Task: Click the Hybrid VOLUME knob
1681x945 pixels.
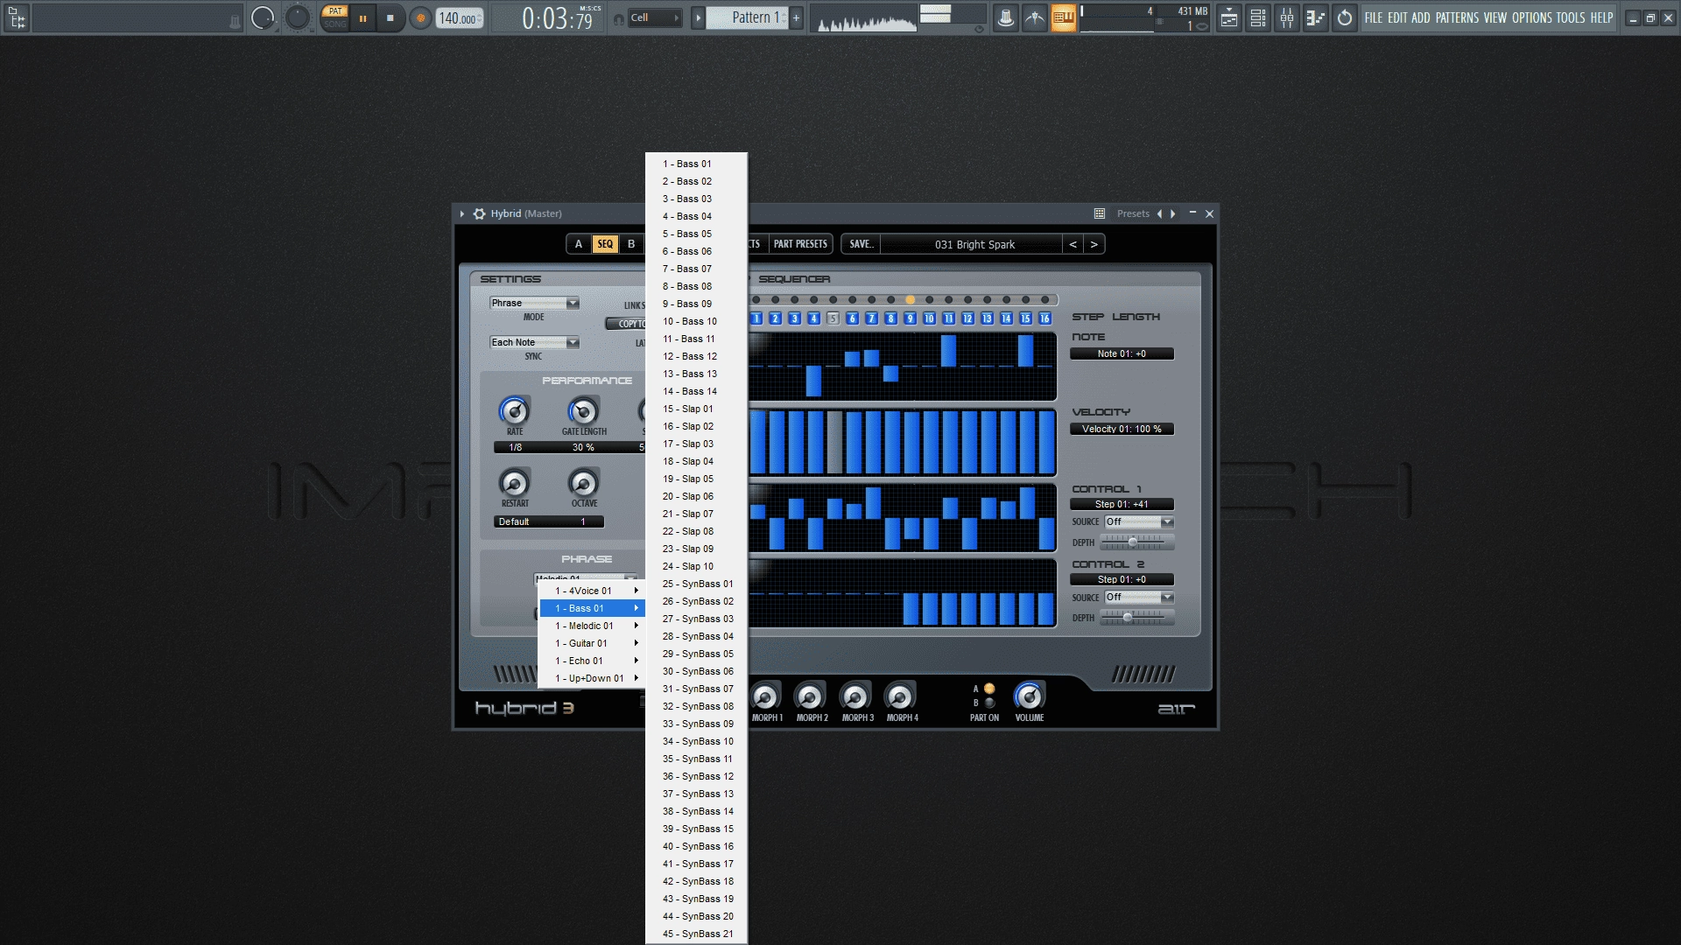Action: click(1029, 696)
